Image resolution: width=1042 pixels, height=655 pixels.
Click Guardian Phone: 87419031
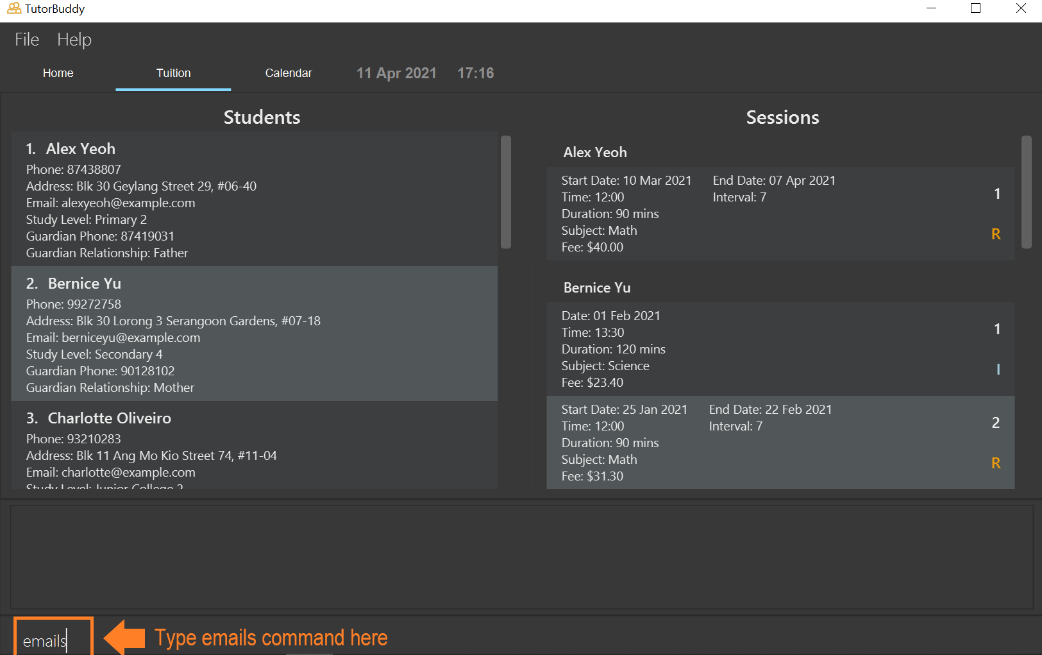pos(100,237)
